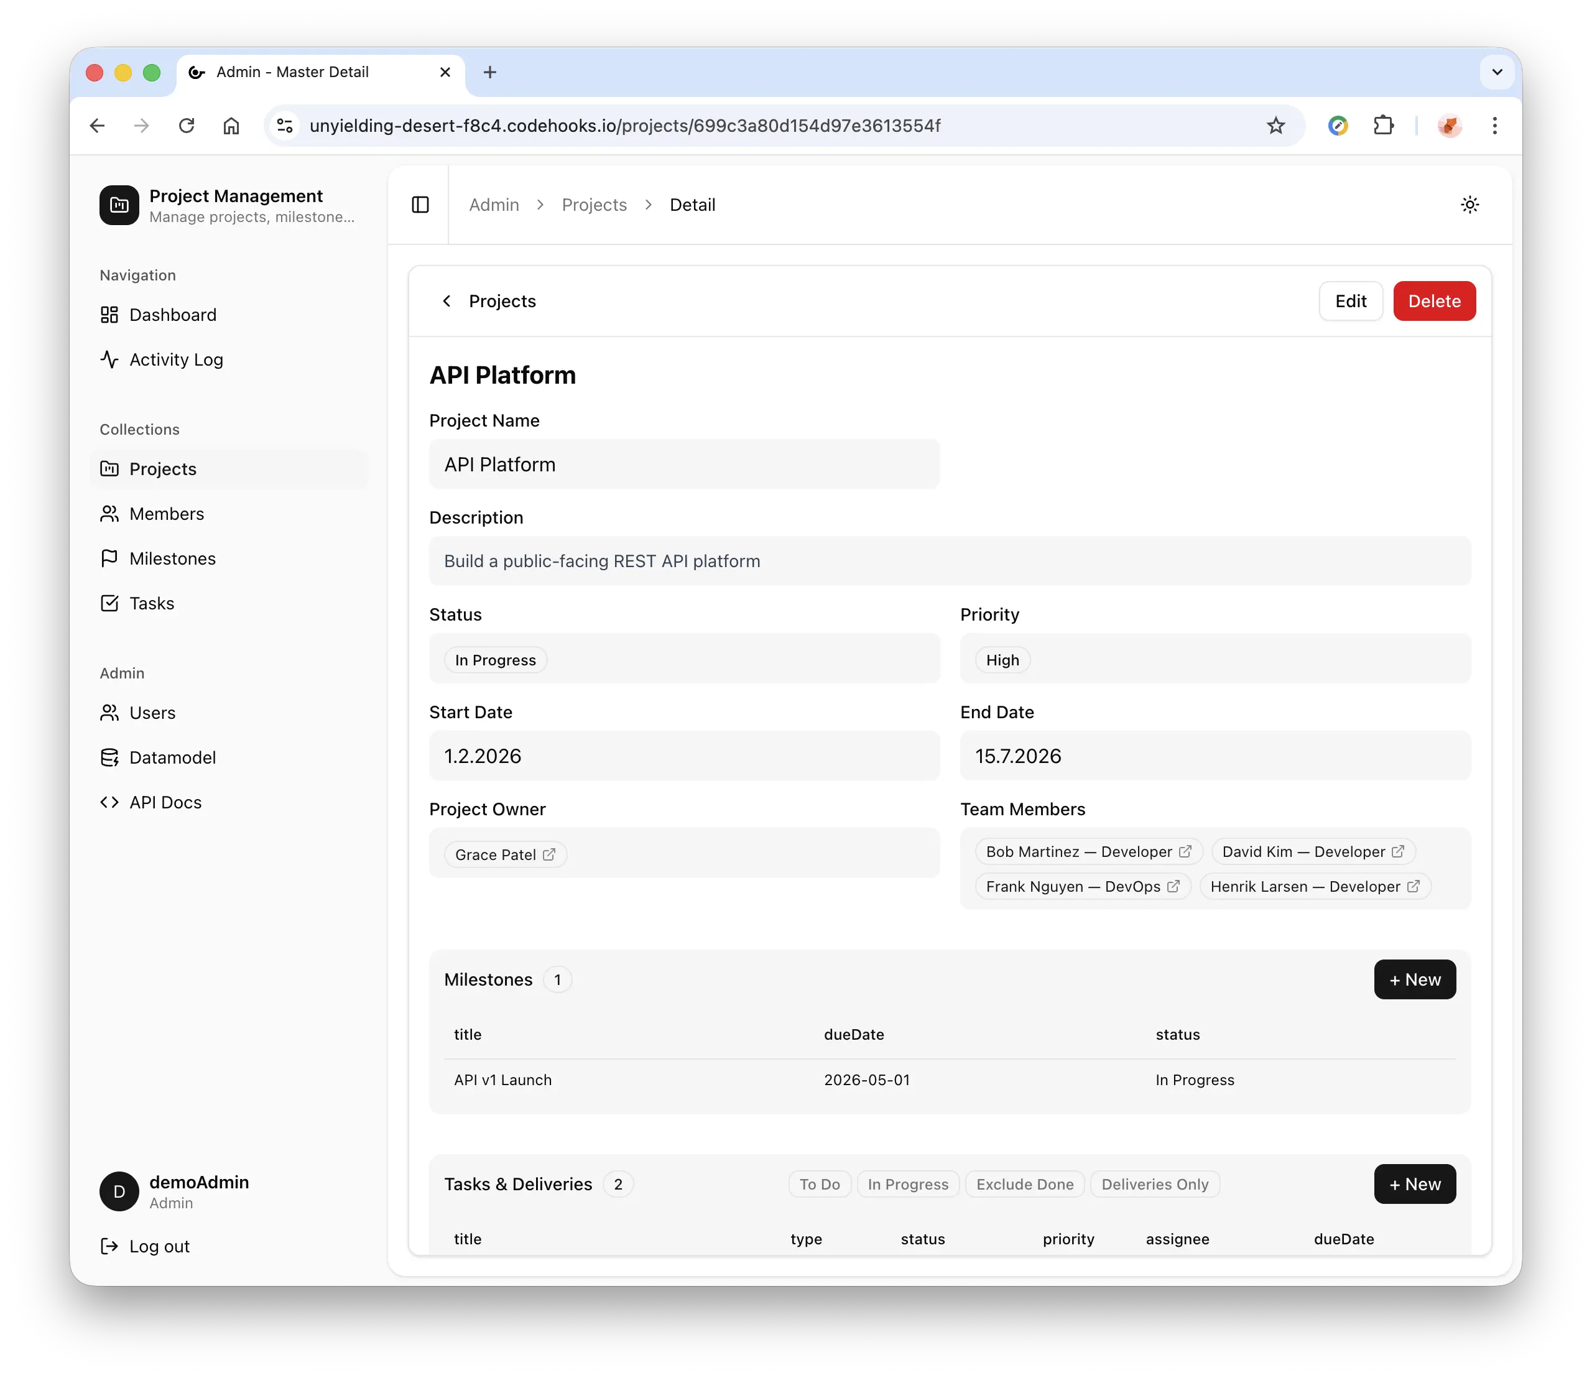
Task: Open the browser tab search chevron
Action: pyautogui.click(x=1497, y=72)
